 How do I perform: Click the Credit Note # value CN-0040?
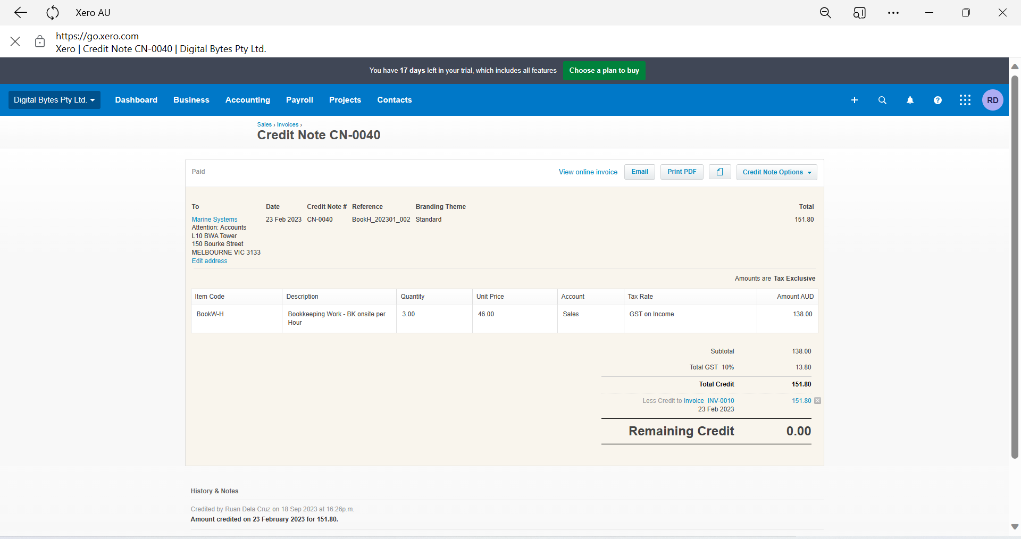point(320,220)
